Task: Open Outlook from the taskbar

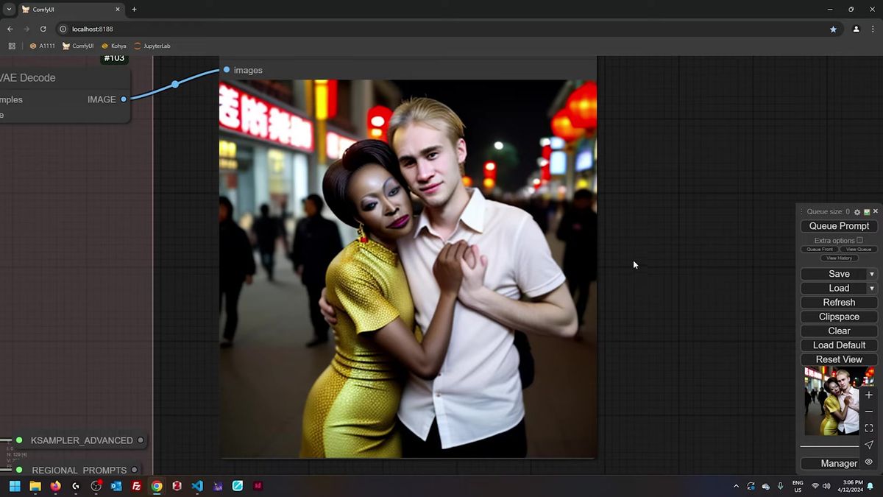Action: (x=116, y=486)
